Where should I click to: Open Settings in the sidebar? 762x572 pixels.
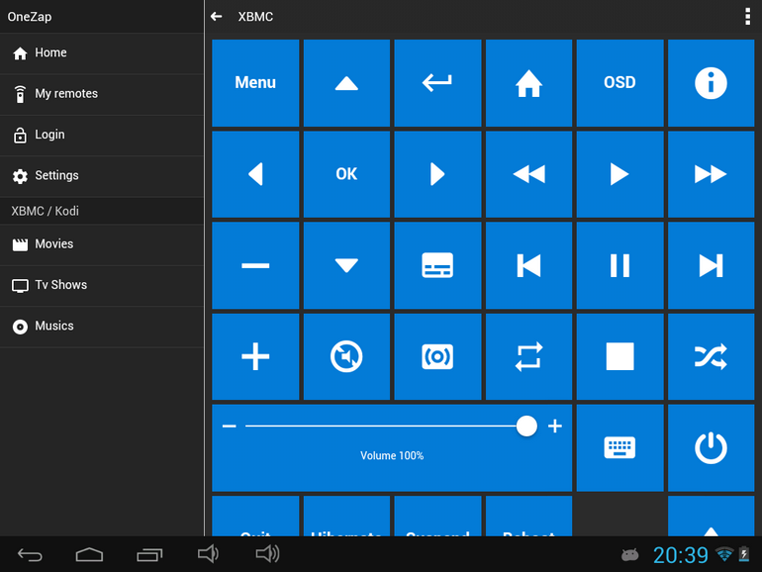pos(102,175)
